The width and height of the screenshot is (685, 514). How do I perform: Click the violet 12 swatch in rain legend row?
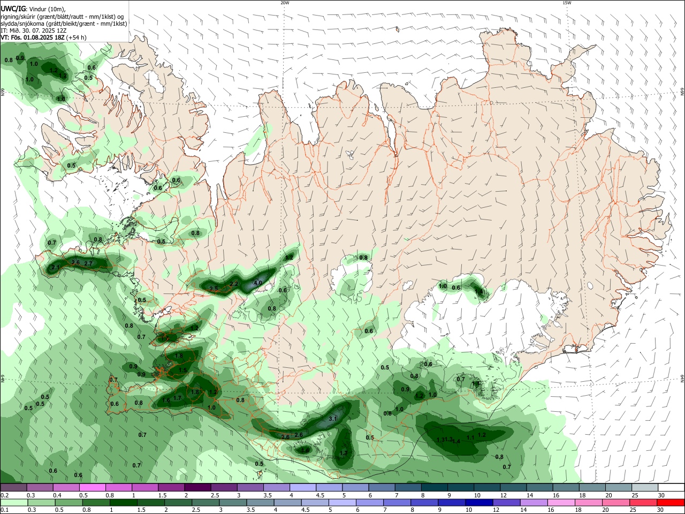pyautogui.click(x=506, y=502)
